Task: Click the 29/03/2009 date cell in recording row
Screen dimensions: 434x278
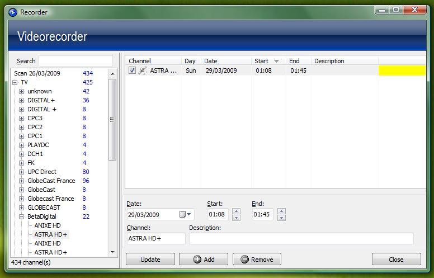Action: pos(221,70)
